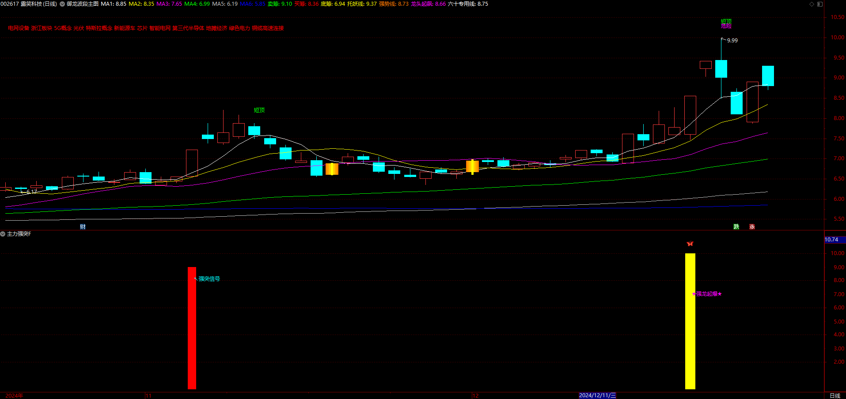This screenshot has width=846, height=399.
Task: Click the 智能电网 concept tag
Action: click(x=160, y=28)
